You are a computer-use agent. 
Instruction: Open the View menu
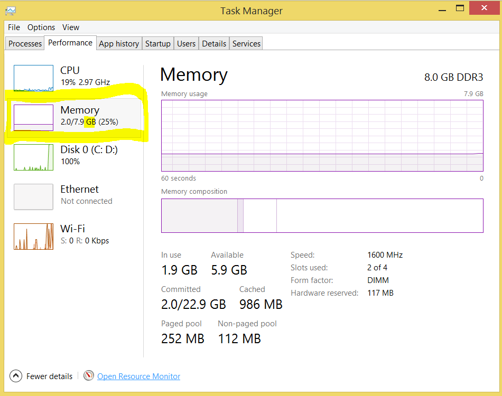(70, 27)
